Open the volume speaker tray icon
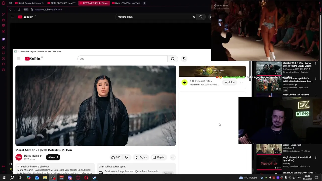 point(294,178)
